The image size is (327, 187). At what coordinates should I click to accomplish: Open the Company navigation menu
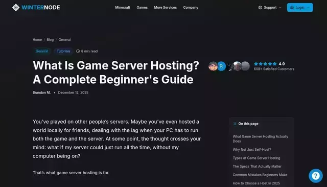point(191,8)
